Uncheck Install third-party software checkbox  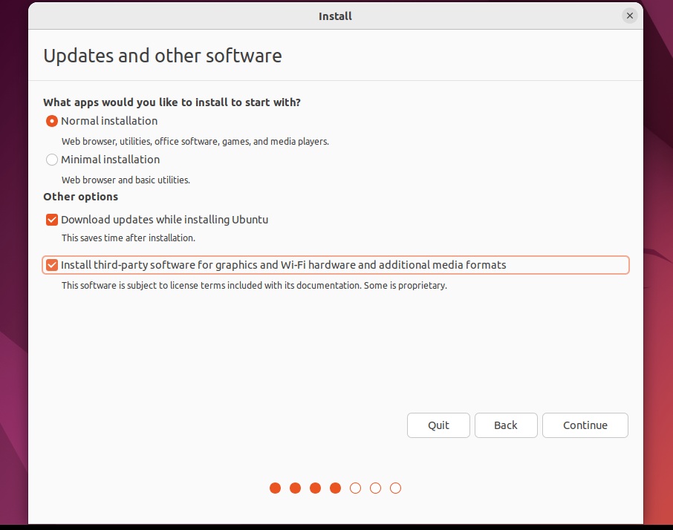pos(52,265)
